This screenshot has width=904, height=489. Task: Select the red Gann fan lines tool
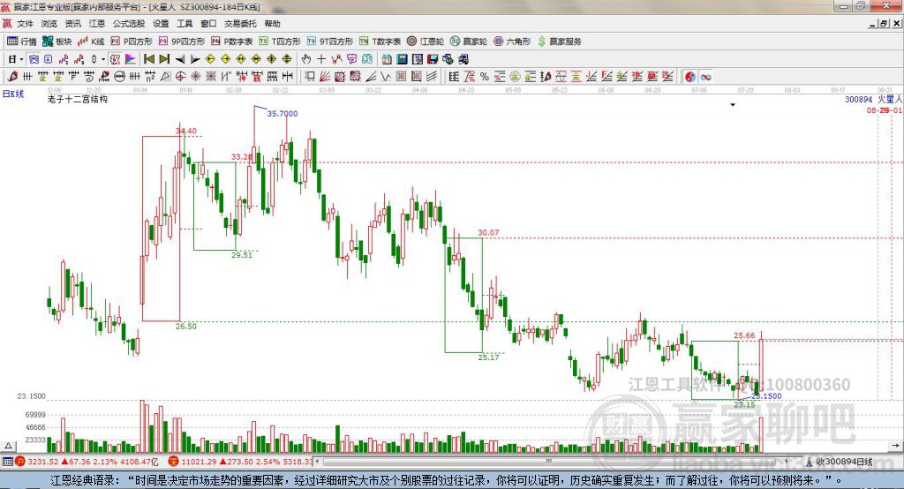[x=325, y=76]
